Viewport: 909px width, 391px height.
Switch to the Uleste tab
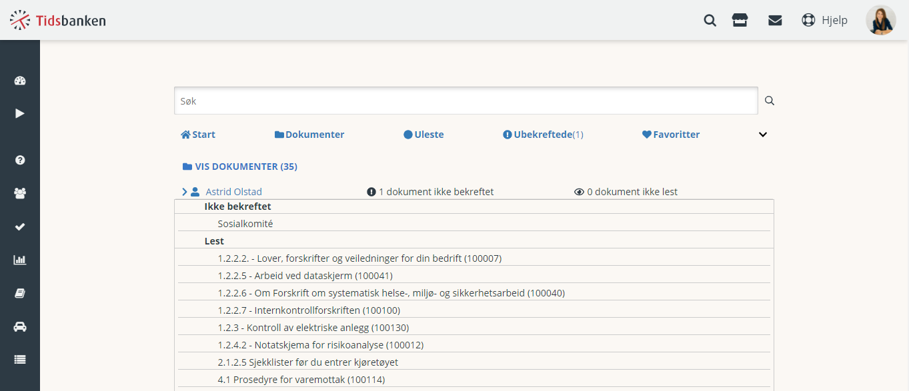(x=423, y=135)
